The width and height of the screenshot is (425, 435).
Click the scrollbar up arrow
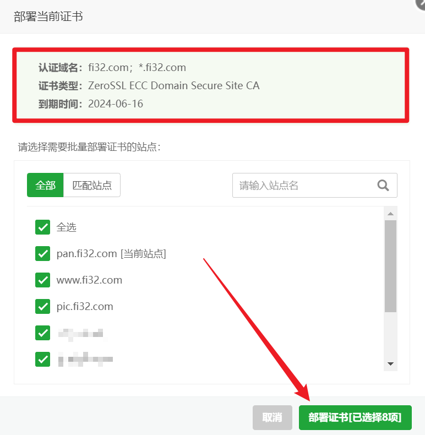pyautogui.click(x=391, y=214)
